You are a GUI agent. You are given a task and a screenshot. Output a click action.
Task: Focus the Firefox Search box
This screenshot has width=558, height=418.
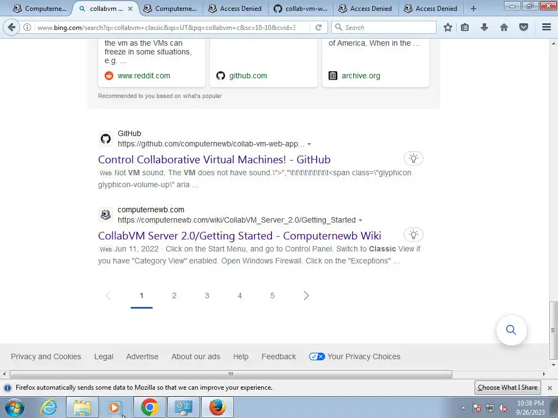point(384,27)
